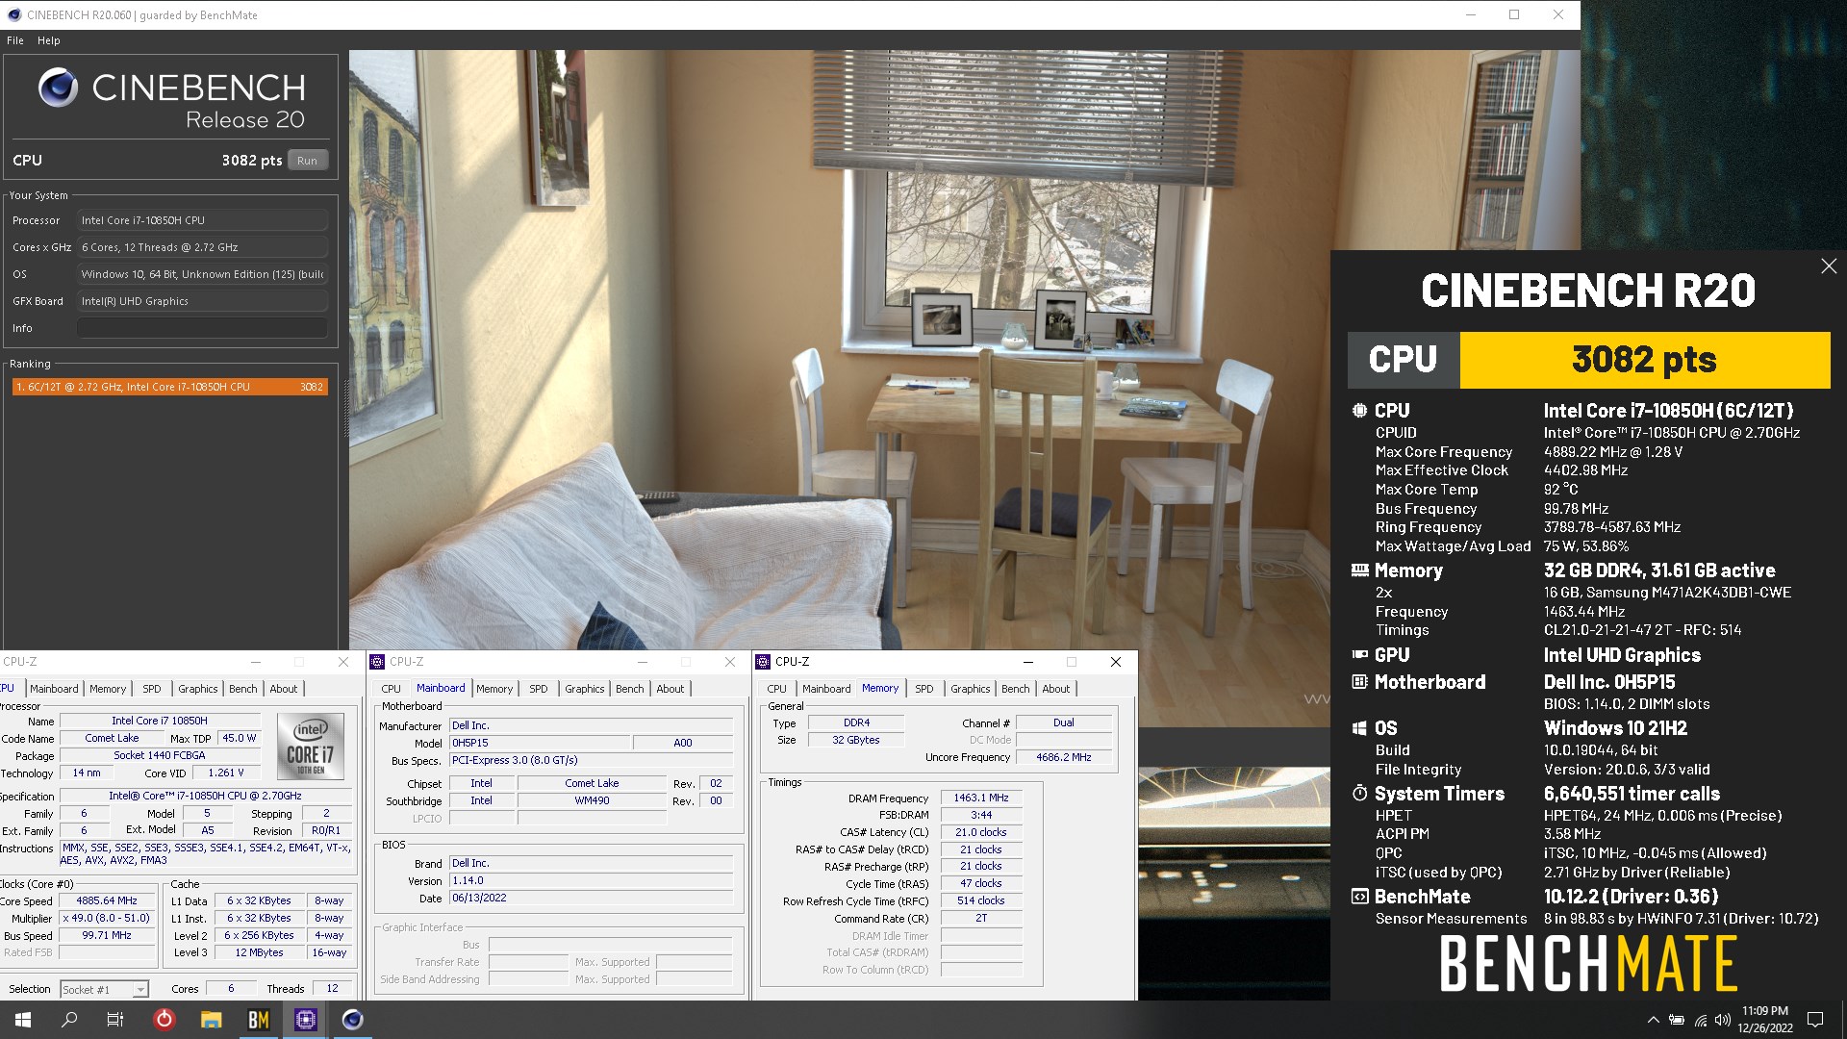The width and height of the screenshot is (1847, 1039).
Task: Open Mainboard tab in CPU-Z Memory window
Action: pyautogui.click(x=826, y=689)
